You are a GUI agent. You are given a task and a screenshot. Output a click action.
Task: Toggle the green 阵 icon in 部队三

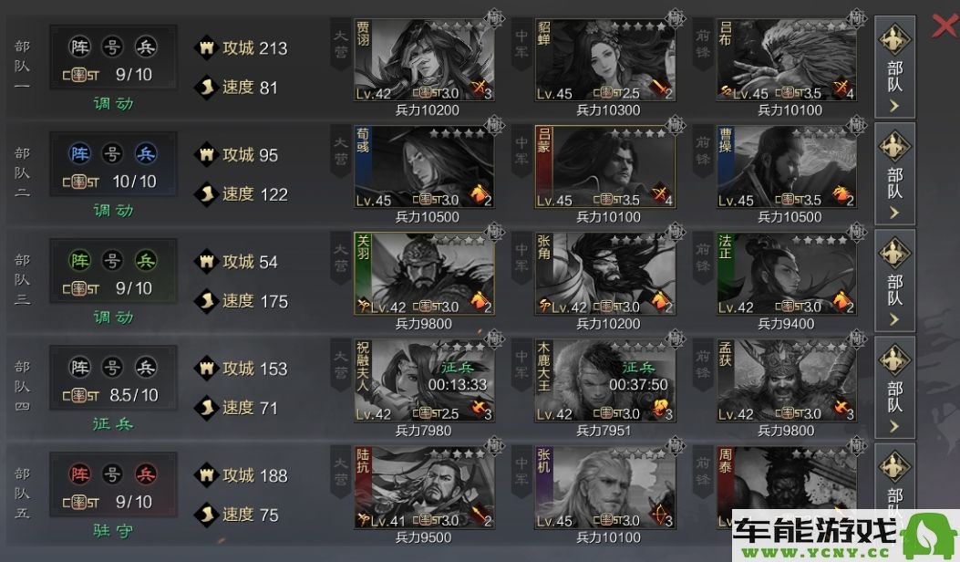click(80, 260)
